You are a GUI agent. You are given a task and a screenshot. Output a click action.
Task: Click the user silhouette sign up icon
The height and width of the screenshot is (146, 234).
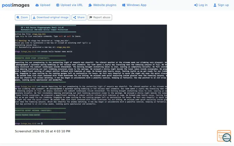[x=215, y=5]
